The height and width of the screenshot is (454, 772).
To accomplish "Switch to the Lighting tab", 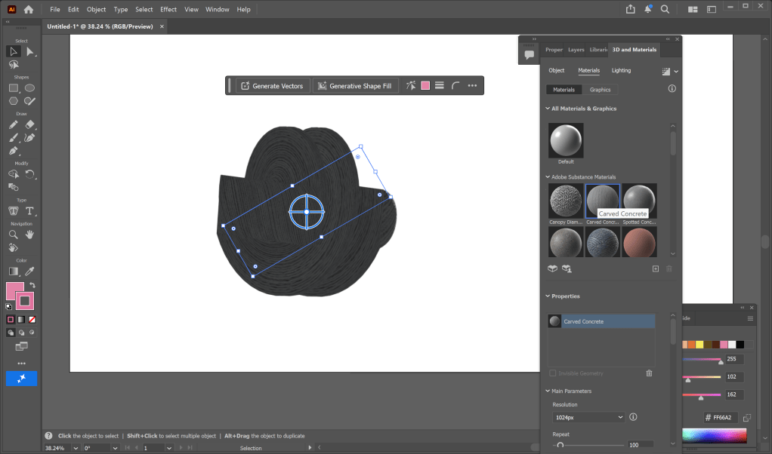I will coord(621,70).
